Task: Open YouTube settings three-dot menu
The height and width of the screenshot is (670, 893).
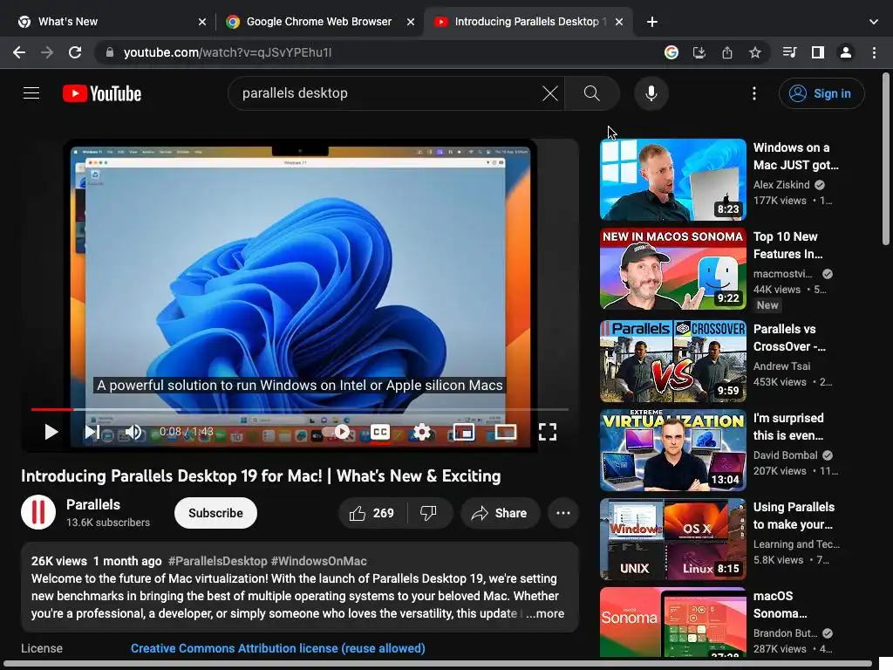Action: pos(754,93)
